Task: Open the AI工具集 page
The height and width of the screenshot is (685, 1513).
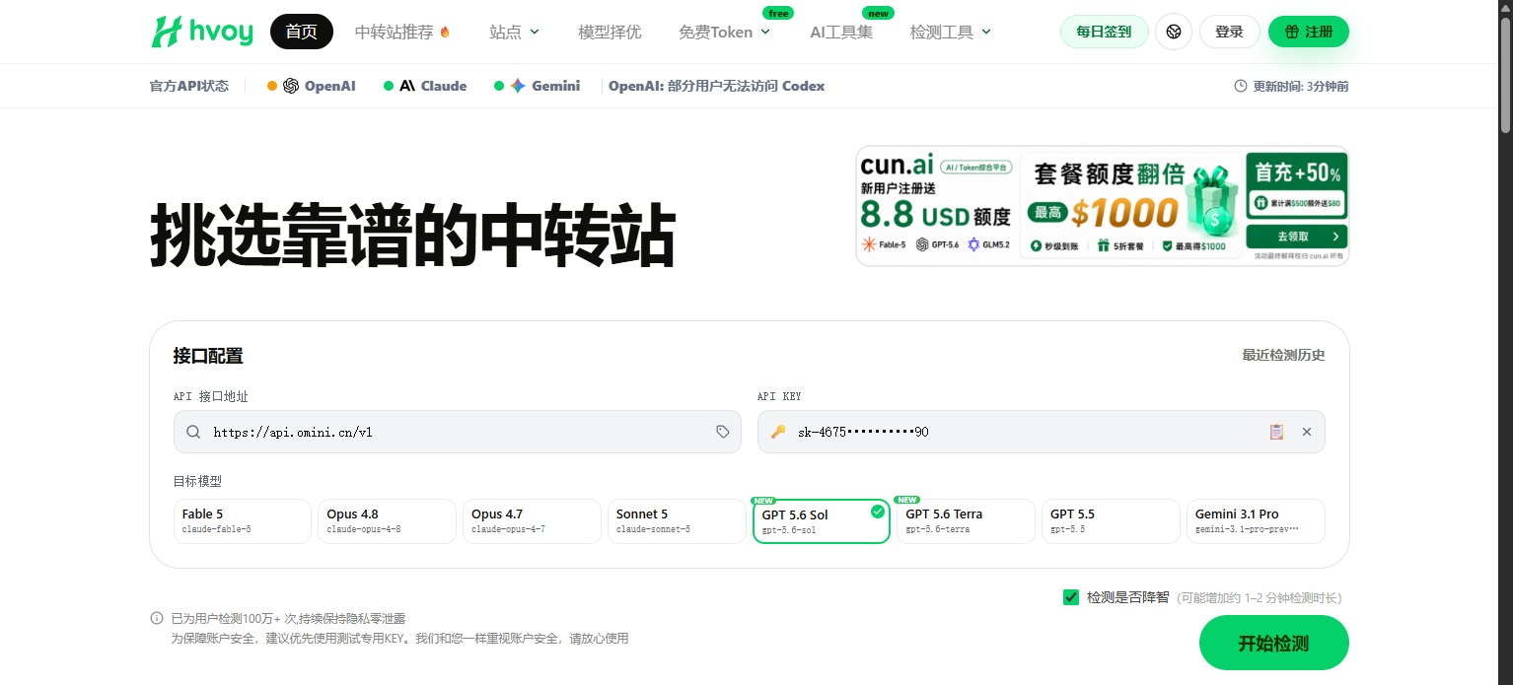Action: [841, 32]
